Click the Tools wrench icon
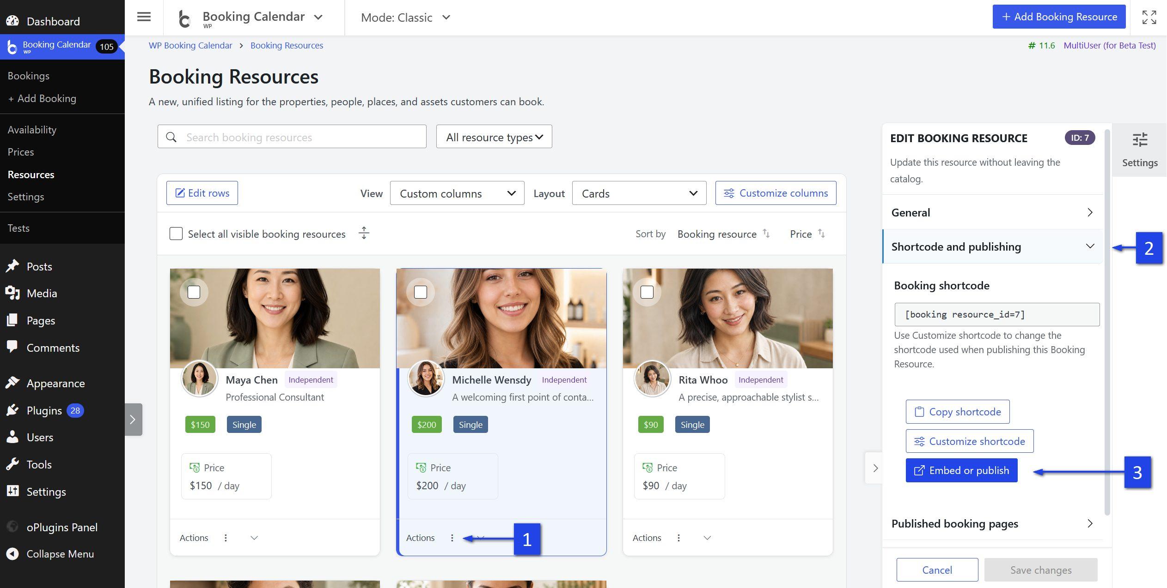1167x588 pixels. pos(12,464)
